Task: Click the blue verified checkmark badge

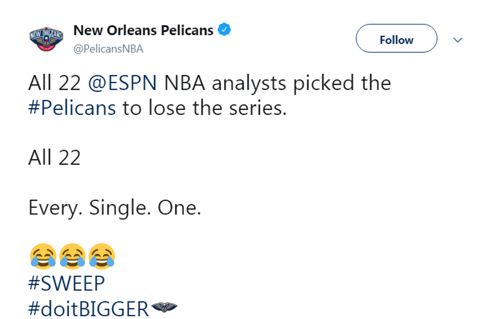Action: click(223, 30)
